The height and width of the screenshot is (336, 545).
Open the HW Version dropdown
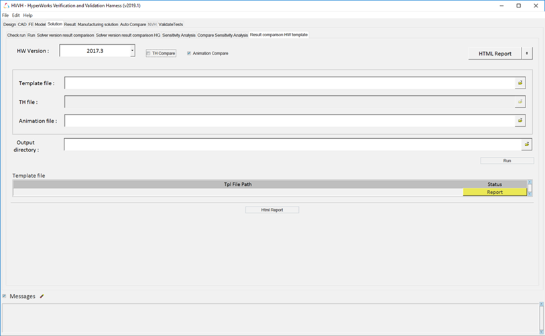(132, 51)
